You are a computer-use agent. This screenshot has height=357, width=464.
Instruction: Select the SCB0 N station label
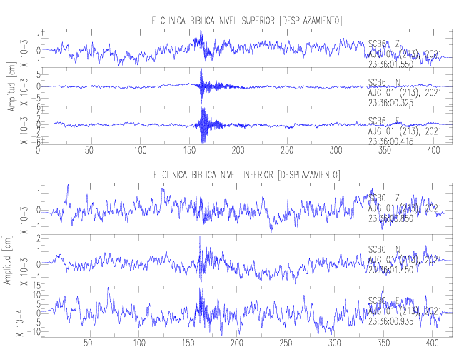(x=385, y=248)
